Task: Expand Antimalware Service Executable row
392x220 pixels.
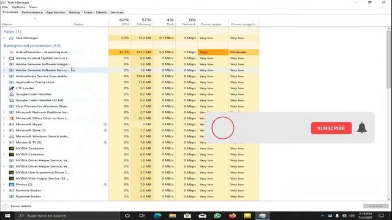Action: (x=4, y=76)
